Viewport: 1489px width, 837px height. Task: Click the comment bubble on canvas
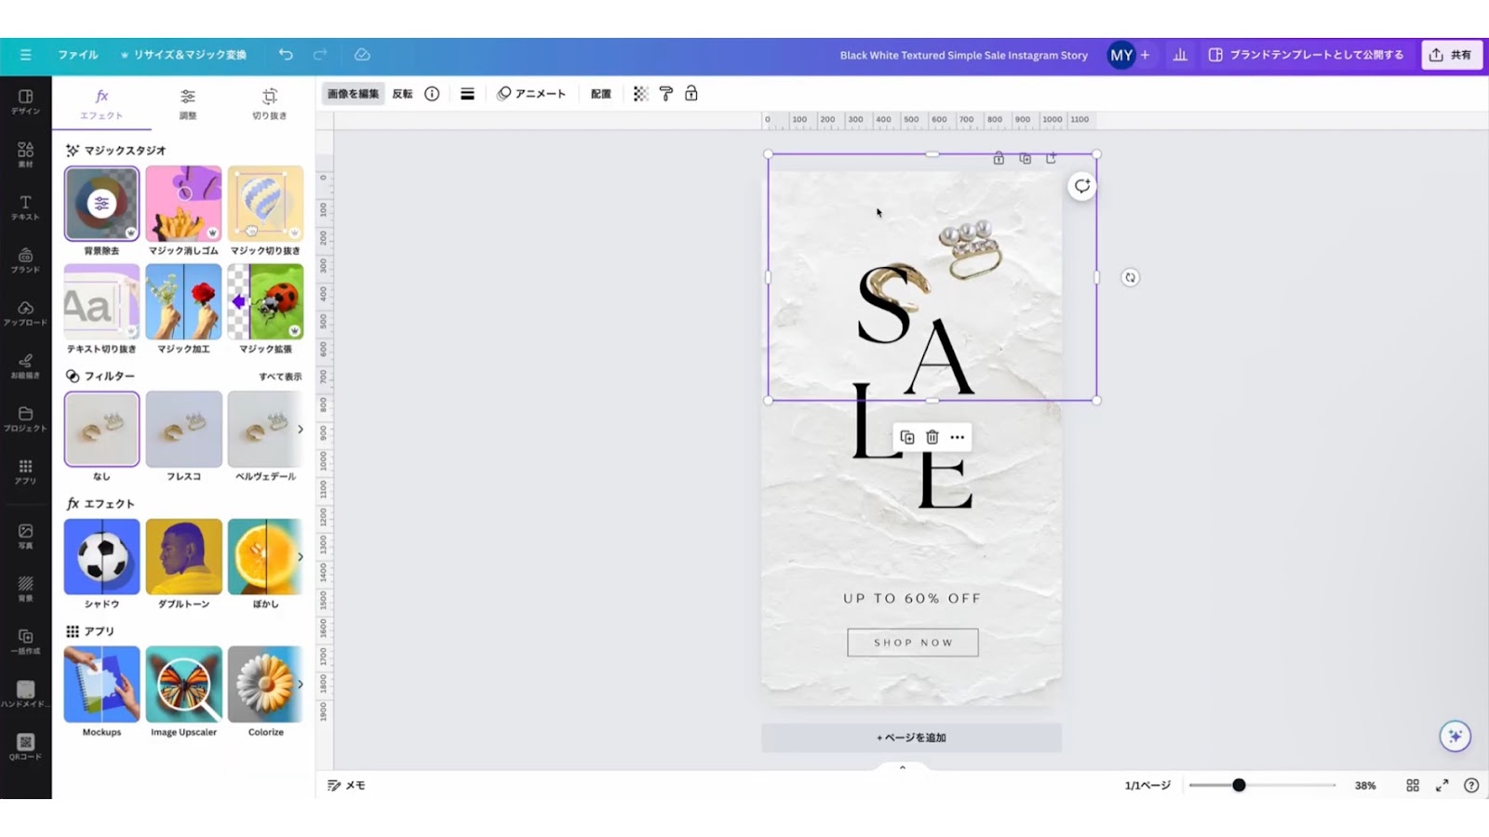tap(1081, 186)
